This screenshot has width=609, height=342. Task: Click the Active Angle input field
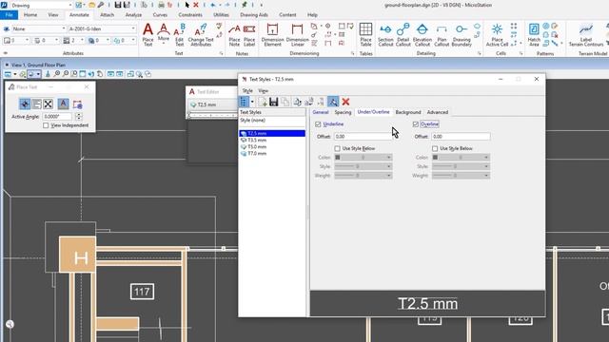click(57, 116)
